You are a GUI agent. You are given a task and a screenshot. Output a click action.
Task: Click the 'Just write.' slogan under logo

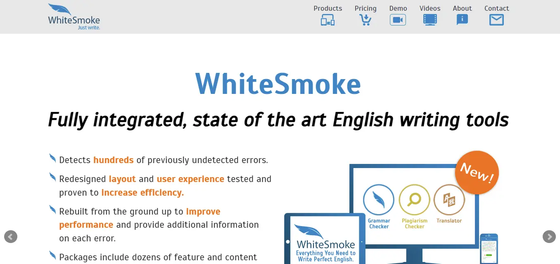[x=89, y=28]
